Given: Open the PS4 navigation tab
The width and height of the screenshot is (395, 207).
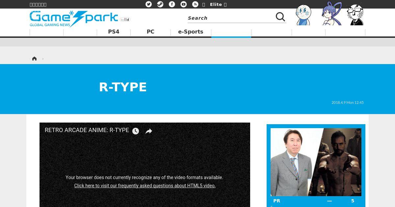Looking at the screenshot, I should (114, 32).
